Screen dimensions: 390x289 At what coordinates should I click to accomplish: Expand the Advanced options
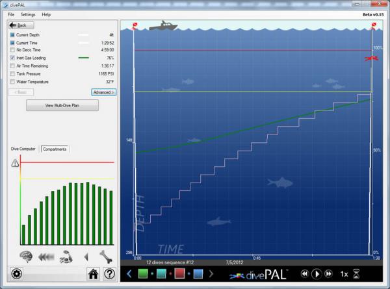click(x=103, y=92)
